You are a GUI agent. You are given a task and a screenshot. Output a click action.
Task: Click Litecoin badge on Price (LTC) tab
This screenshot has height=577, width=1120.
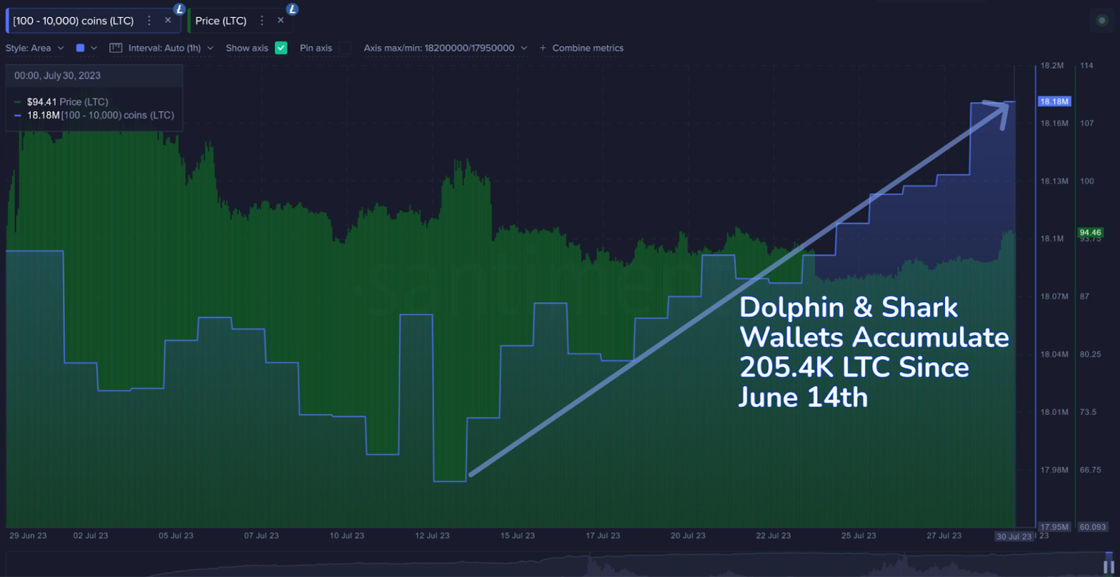click(293, 9)
